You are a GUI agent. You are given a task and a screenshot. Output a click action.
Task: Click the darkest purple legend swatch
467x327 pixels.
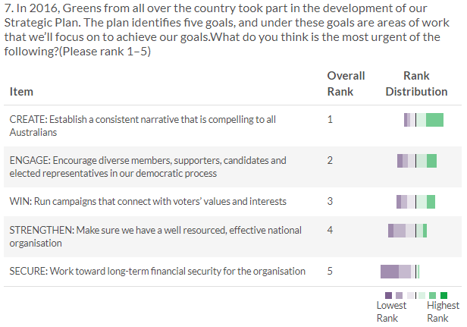(x=389, y=295)
